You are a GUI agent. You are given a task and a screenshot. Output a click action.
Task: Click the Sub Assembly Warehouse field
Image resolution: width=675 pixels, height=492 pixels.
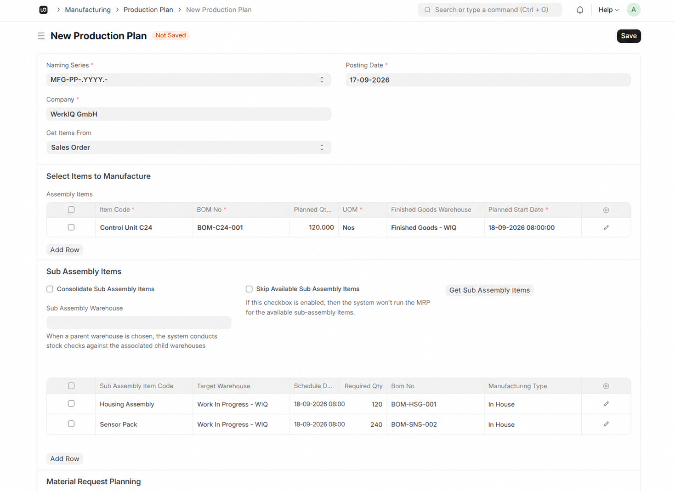click(x=139, y=322)
